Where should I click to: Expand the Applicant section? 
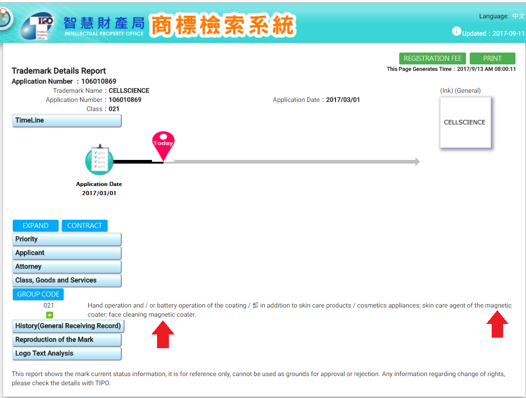(x=67, y=253)
